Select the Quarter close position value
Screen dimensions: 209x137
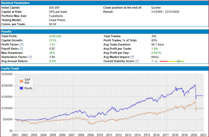point(156,8)
